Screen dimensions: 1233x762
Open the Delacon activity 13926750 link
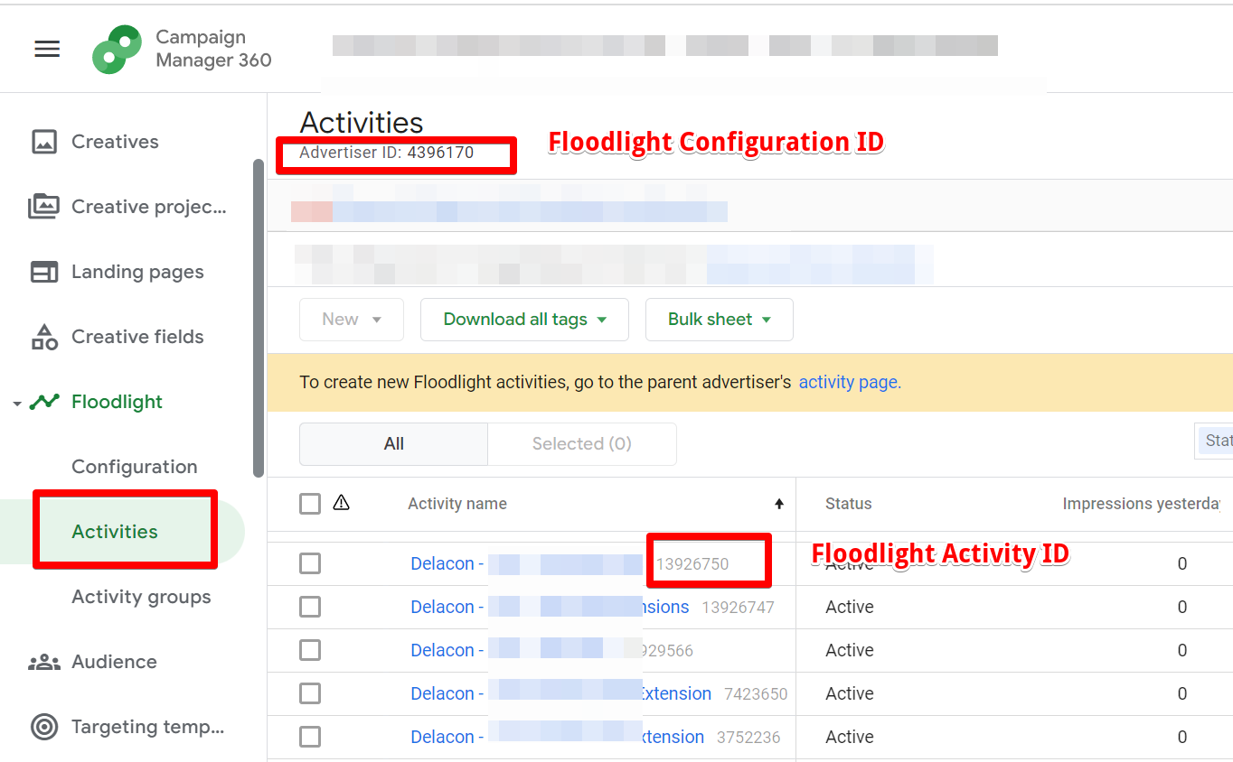pyautogui.click(x=526, y=563)
